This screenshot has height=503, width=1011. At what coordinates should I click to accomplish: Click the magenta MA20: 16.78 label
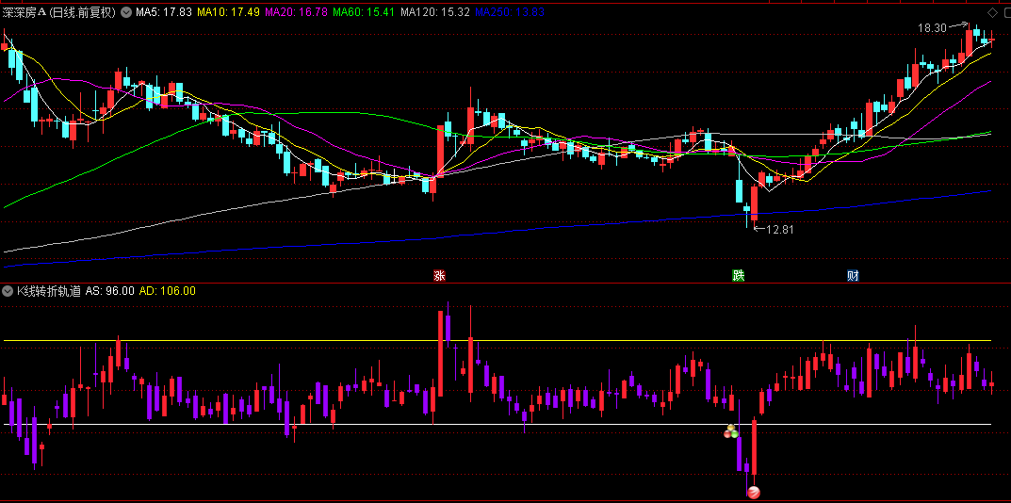click(x=297, y=12)
